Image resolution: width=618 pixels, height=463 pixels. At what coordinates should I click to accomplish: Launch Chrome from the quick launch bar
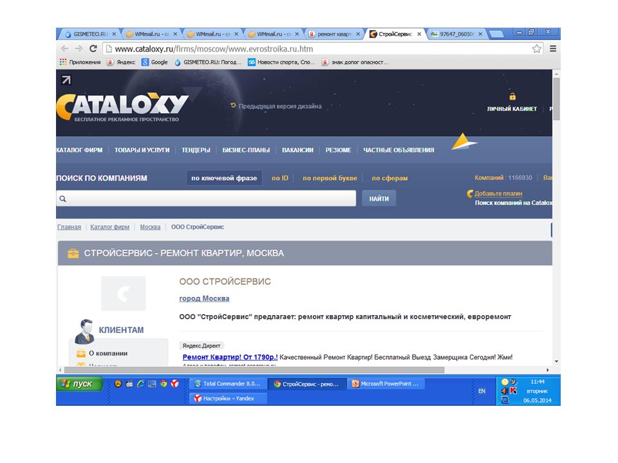tap(164, 384)
